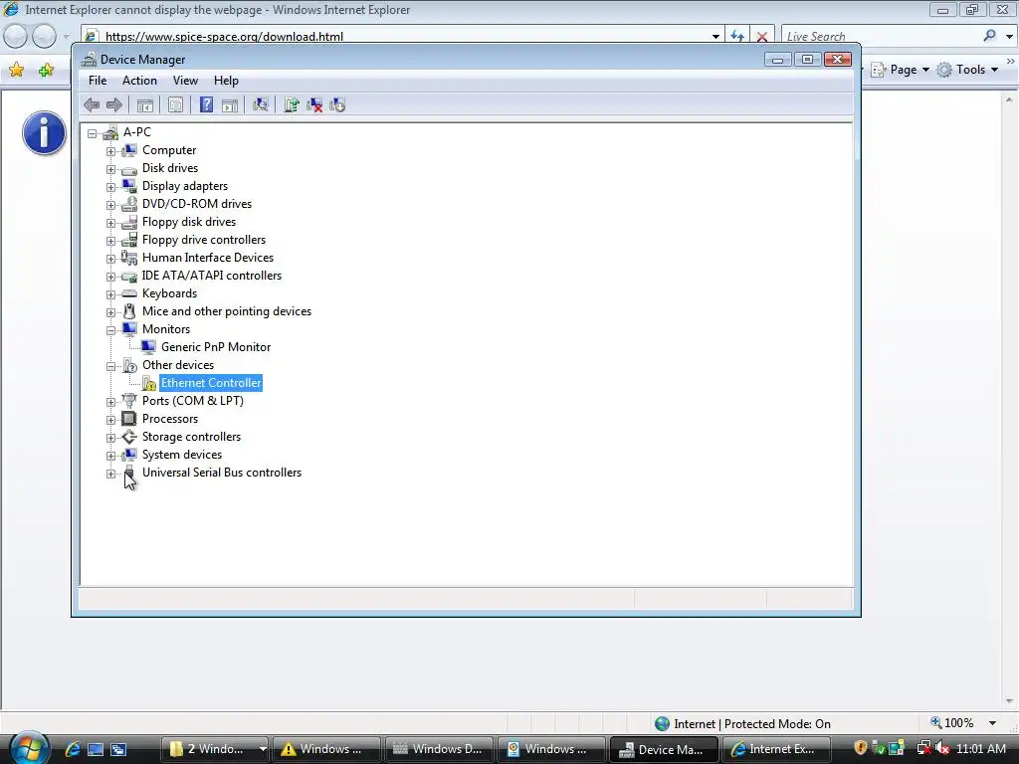
Task: Click Show Desktop Quick Launch icon
Action: pyautogui.click(x=96, y=749)
